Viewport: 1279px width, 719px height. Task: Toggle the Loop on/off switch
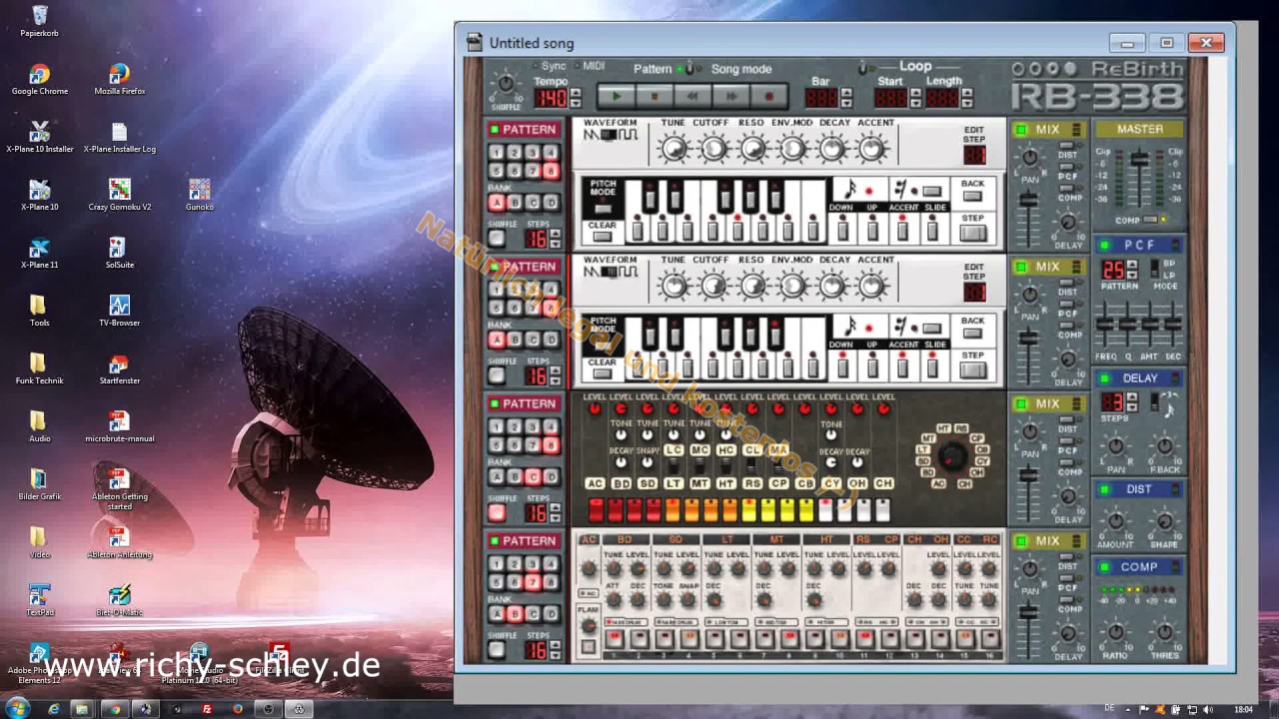864,68
